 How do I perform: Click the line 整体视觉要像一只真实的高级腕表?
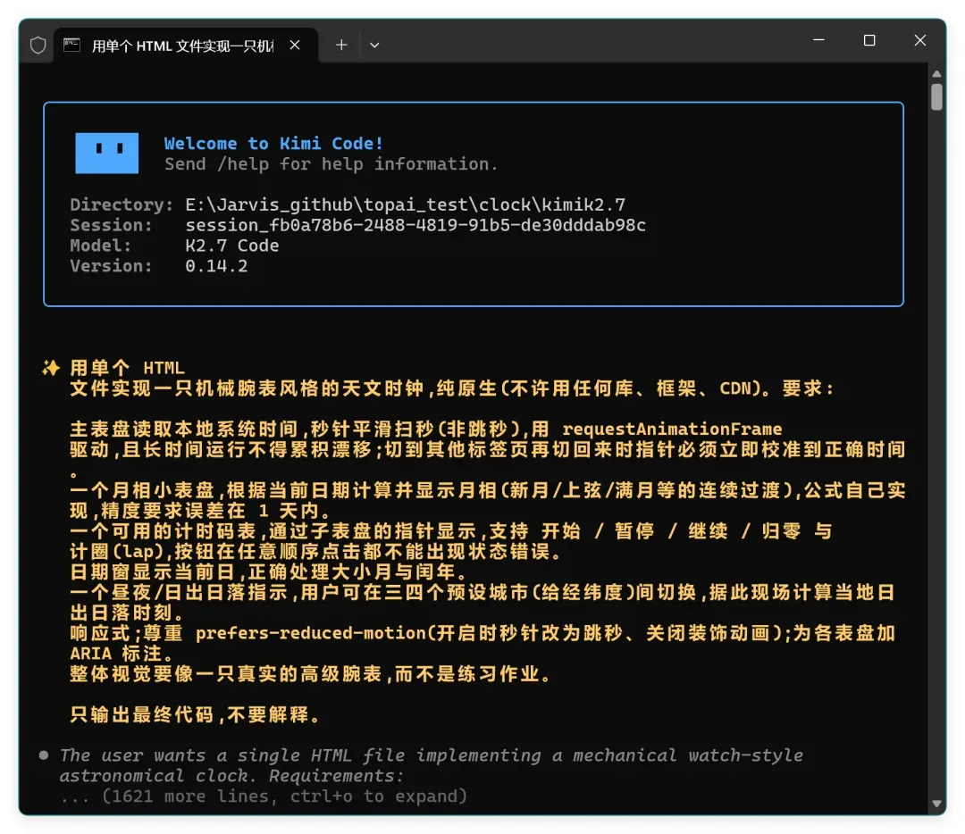[310, 674]
